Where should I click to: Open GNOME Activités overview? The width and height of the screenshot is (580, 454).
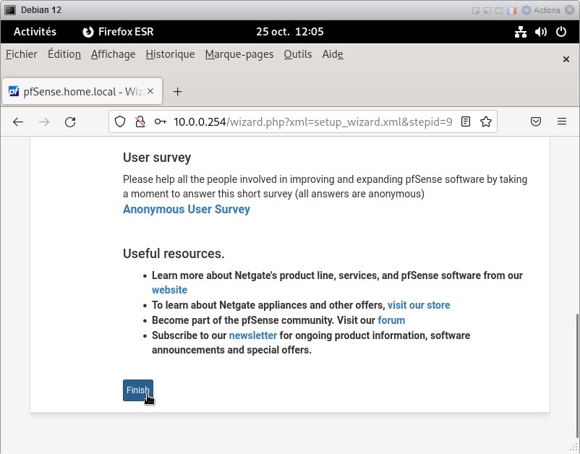click(x=35, y=32)
